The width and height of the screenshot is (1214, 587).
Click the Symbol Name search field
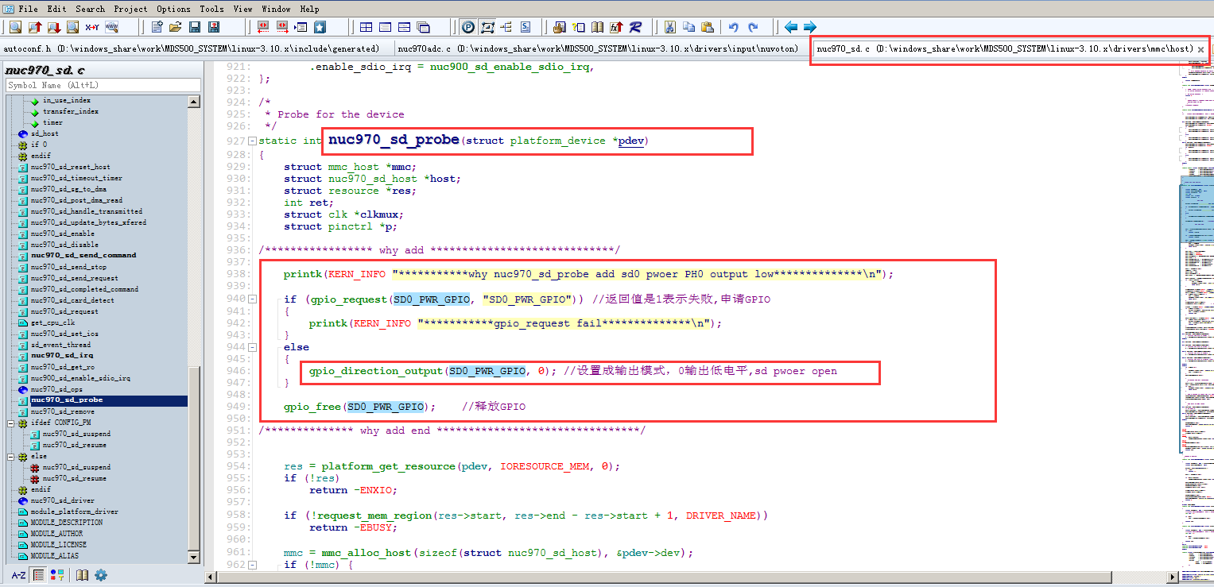pyautogui.click(x=103, y=85)
